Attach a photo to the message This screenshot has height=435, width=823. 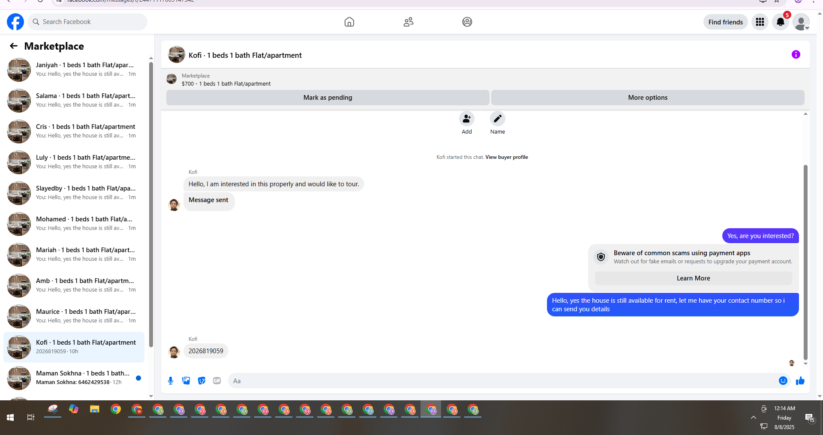(186, 381)
